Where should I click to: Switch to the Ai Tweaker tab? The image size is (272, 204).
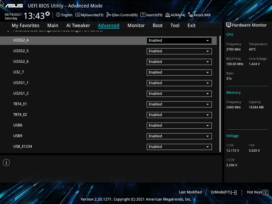78,25
